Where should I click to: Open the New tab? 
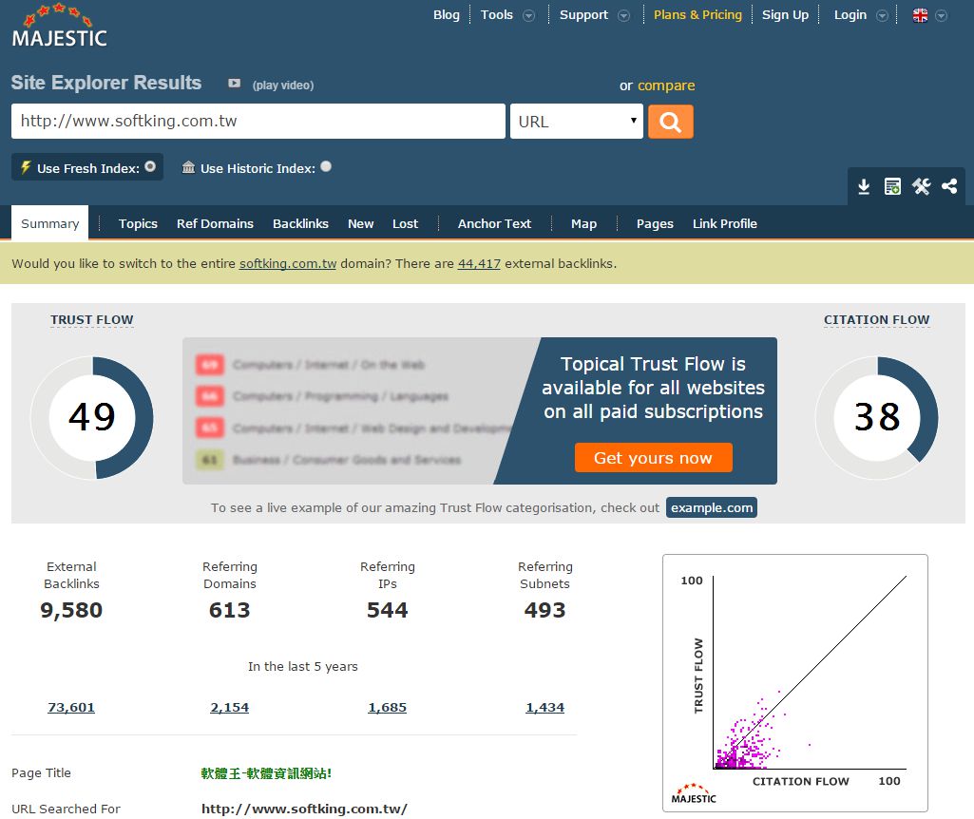360,223
